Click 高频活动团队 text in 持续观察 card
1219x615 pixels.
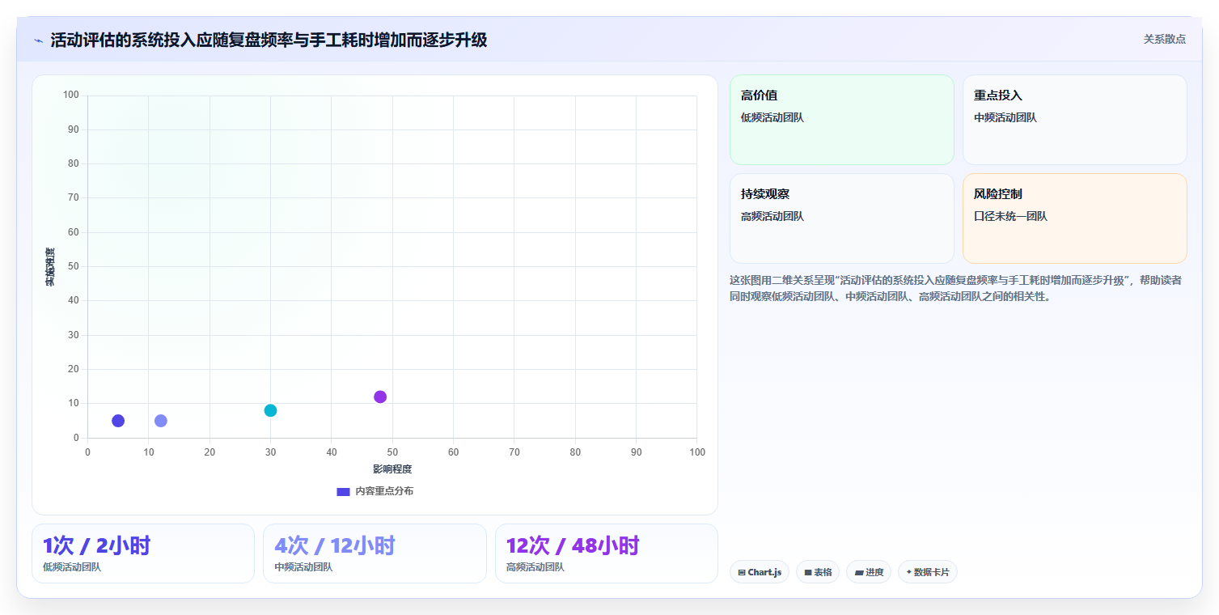[772, 216]
